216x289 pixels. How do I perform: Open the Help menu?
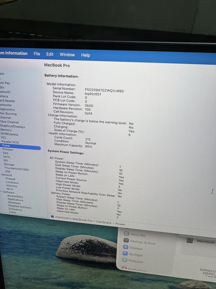[85, 55]
